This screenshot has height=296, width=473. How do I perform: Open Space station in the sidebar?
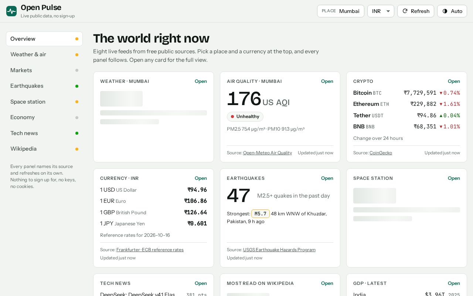(x=44, y=102)
